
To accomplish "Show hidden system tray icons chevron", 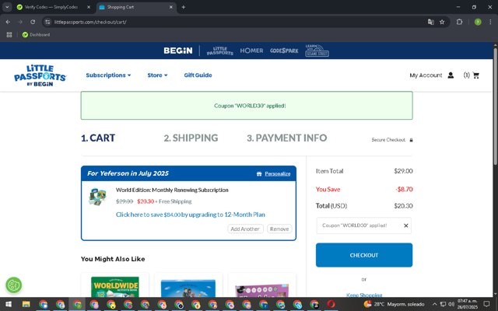I will click(x=434, y=304).
